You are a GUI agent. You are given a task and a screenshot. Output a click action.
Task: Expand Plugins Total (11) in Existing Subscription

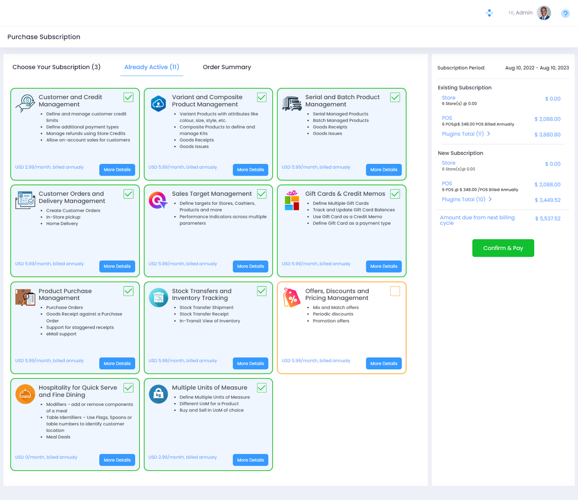466,134
